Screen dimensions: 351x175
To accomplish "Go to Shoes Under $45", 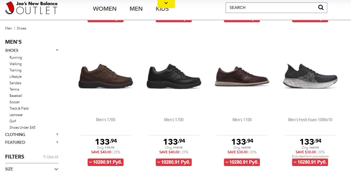I will point(22,128).
